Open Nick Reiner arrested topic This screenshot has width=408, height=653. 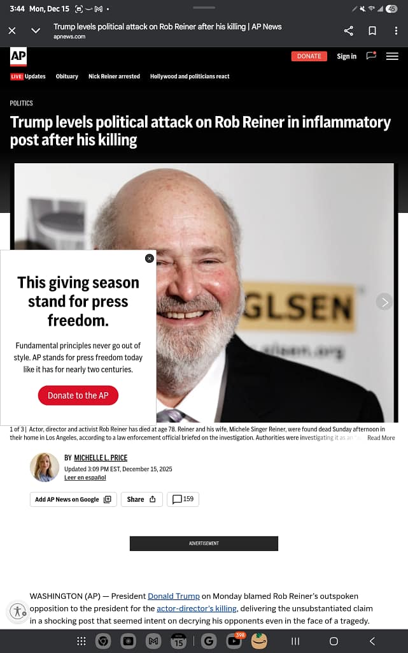115,77
